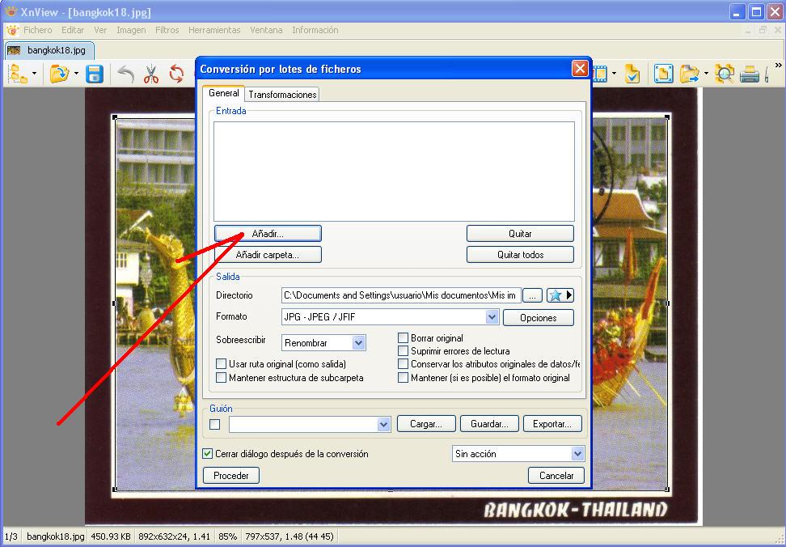Screen dimensions: 786x547
Task: Open dropdown arrow next to browser tree icon
Action: tap(34, 74)
